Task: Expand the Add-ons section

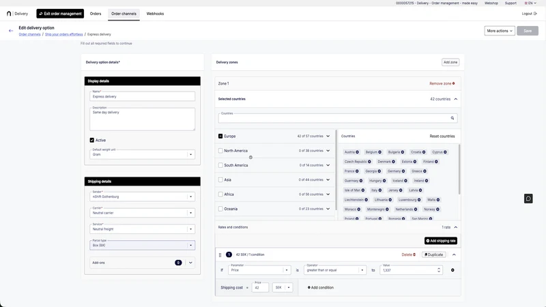Action: click(x=190, y=263)
